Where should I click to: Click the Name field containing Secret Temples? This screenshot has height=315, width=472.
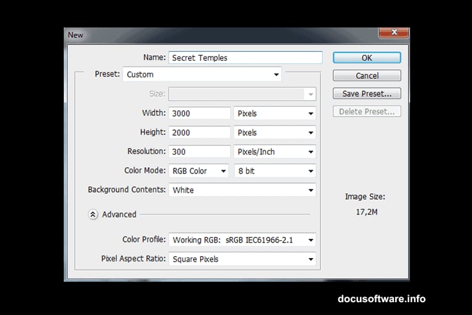[245, 58]
